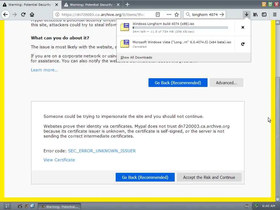This screenshot has width=280, height=210.
Task: Click the vertical scrollbar thumb
Action: 278,137
